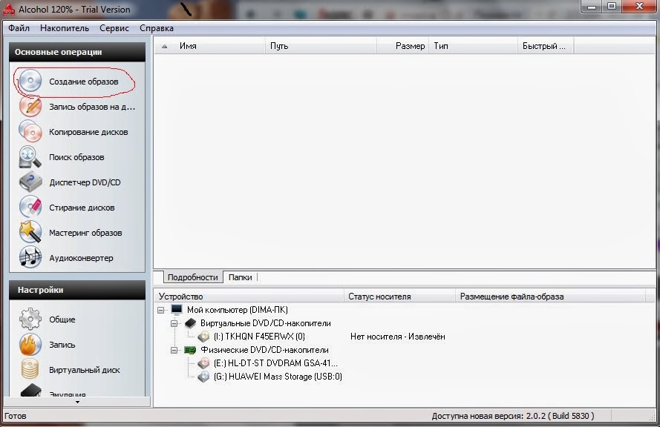The width and height of the screenshot is (660, 427).
Task: Open Стирание дисков link
Action: click(x=82, y=208)
